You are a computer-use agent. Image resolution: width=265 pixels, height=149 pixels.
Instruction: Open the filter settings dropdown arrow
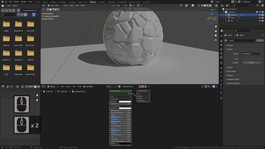click(x=37, y=15)
